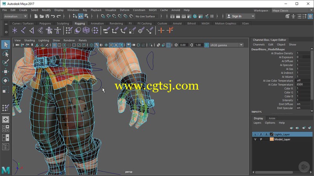Toggle Lights_Layer visibility V box
Screen dimensions: 314x176
(x=255, y=134)
